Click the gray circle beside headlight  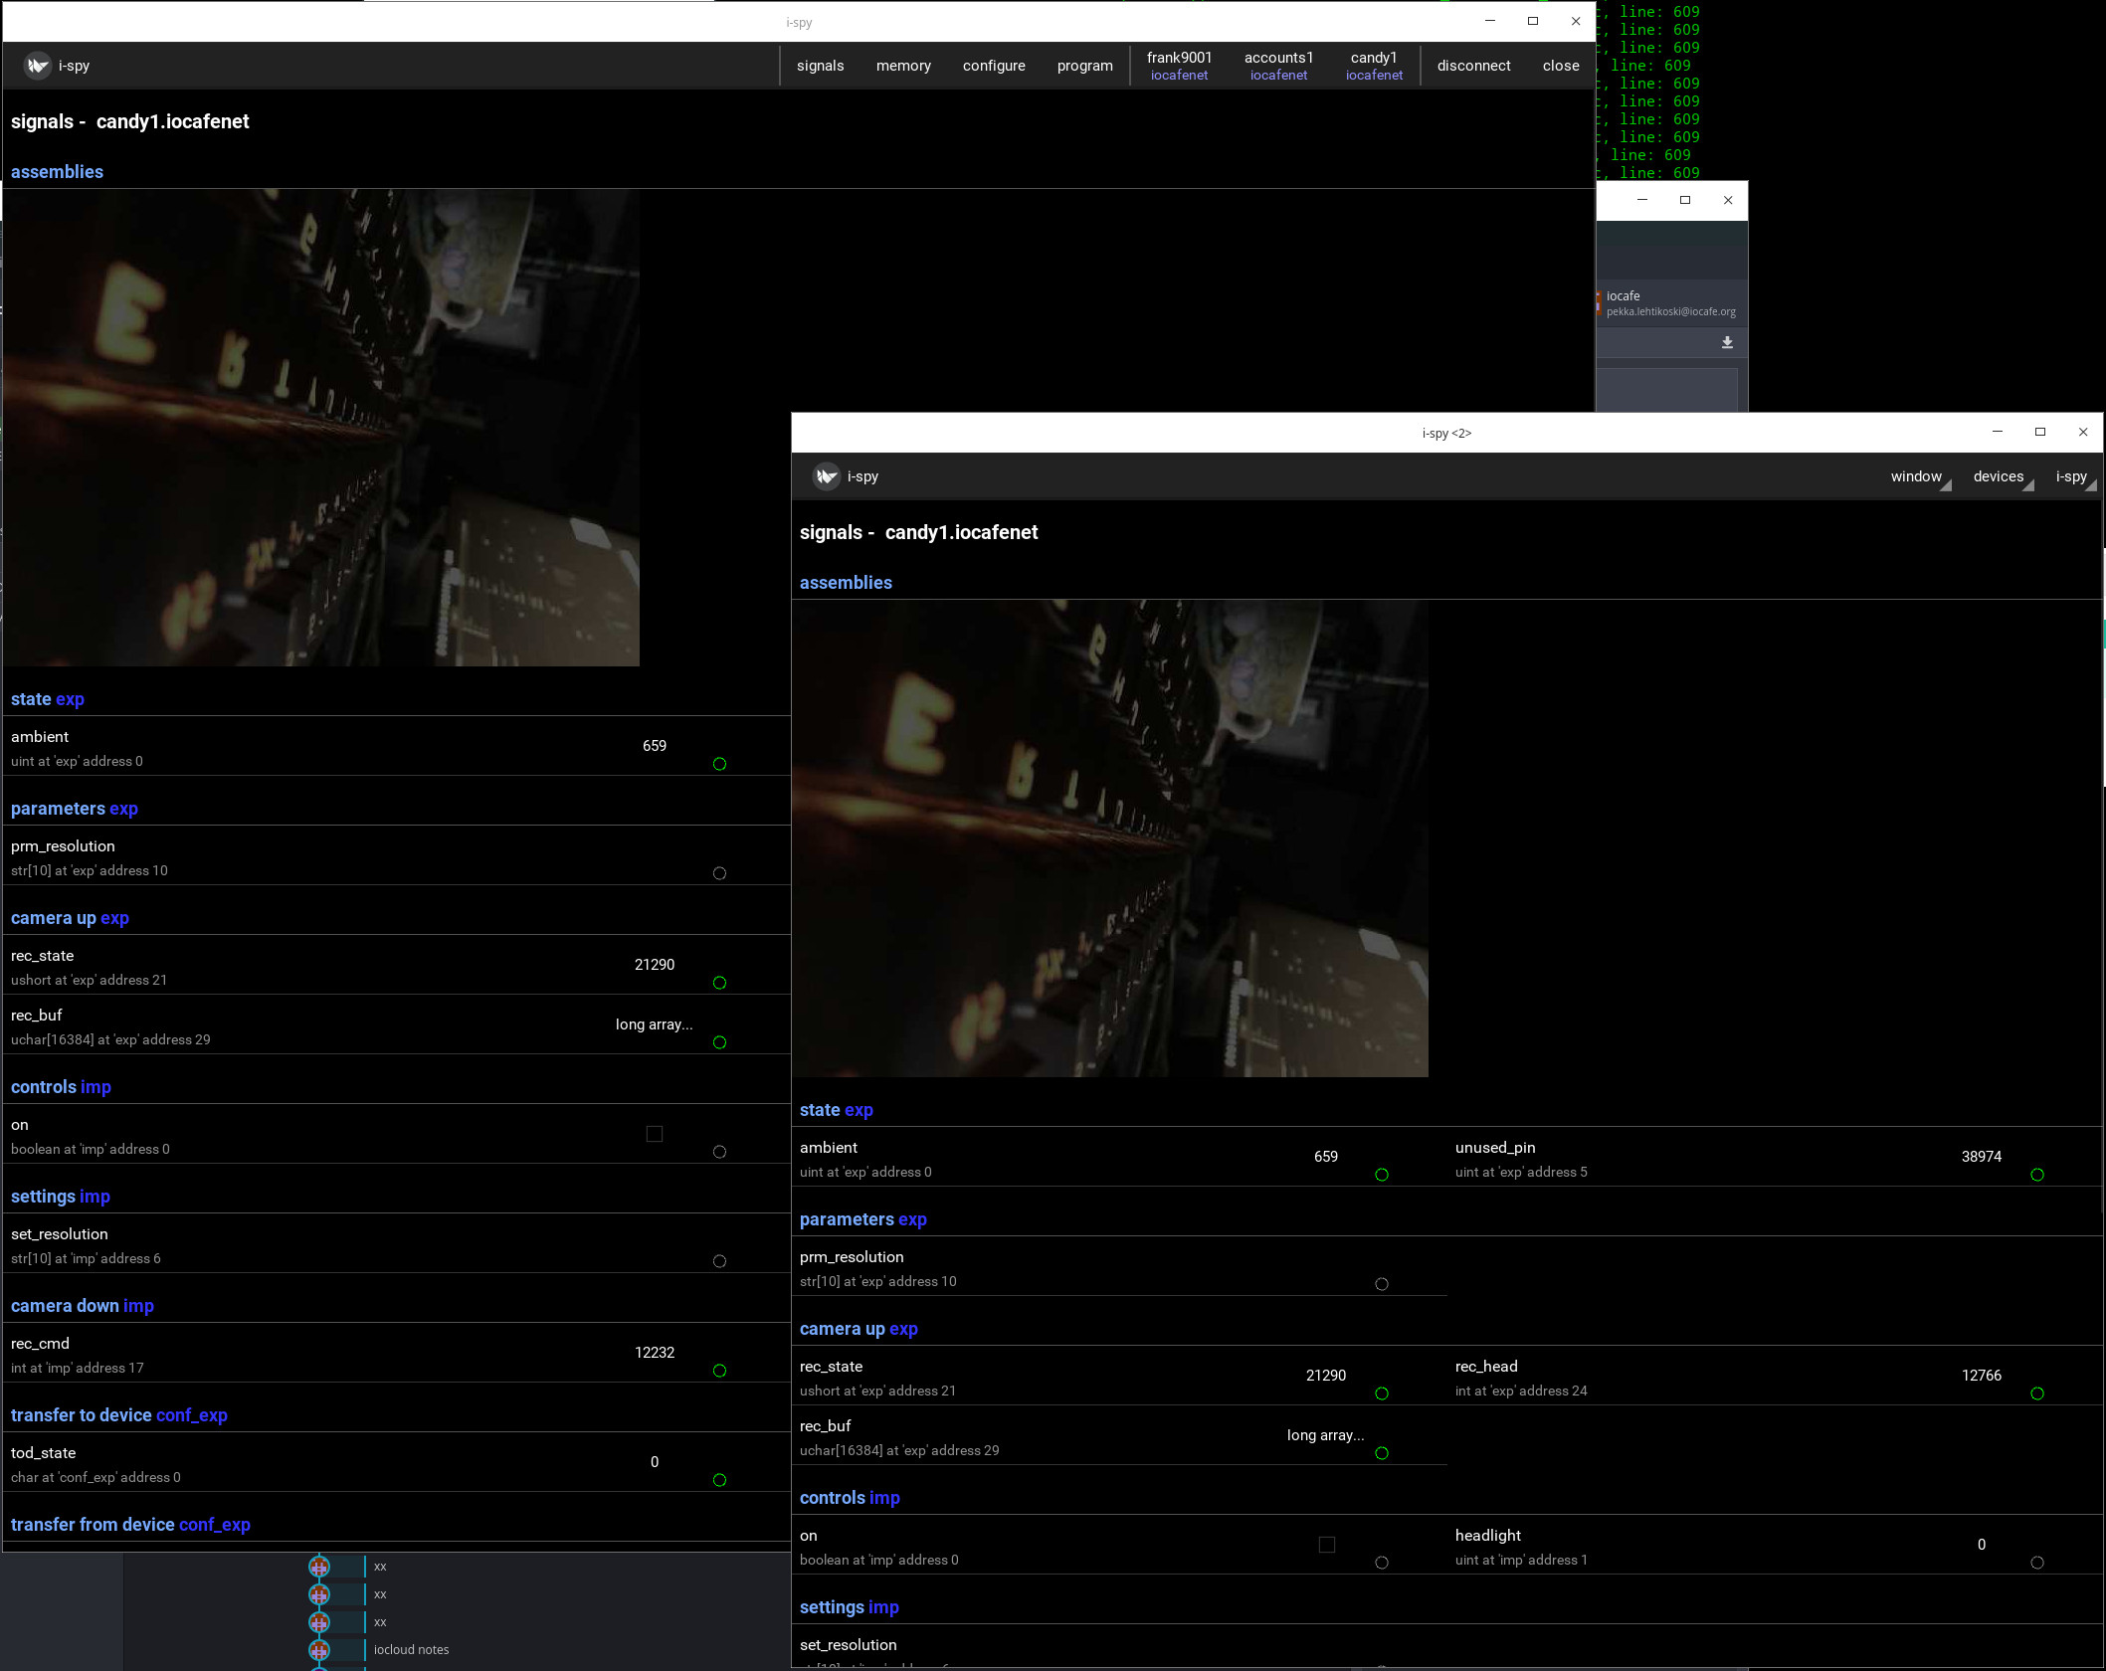coord(2036,1563)
